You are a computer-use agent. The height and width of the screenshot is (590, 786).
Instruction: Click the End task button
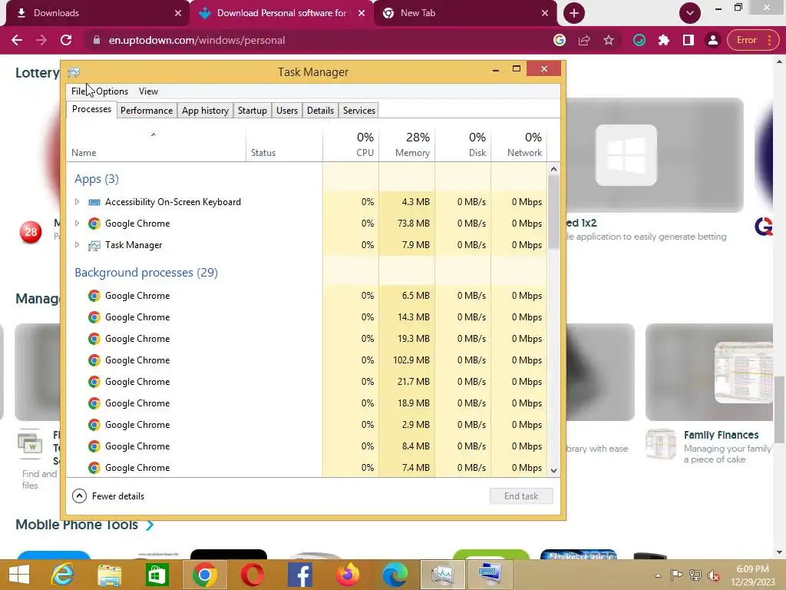[x=521, y=496]
